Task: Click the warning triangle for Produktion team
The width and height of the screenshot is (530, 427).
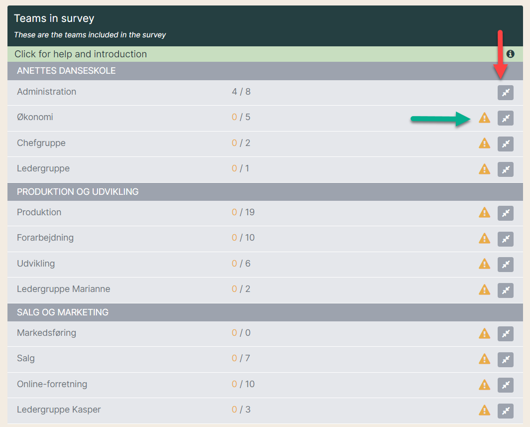Action: tap(484, 212)
